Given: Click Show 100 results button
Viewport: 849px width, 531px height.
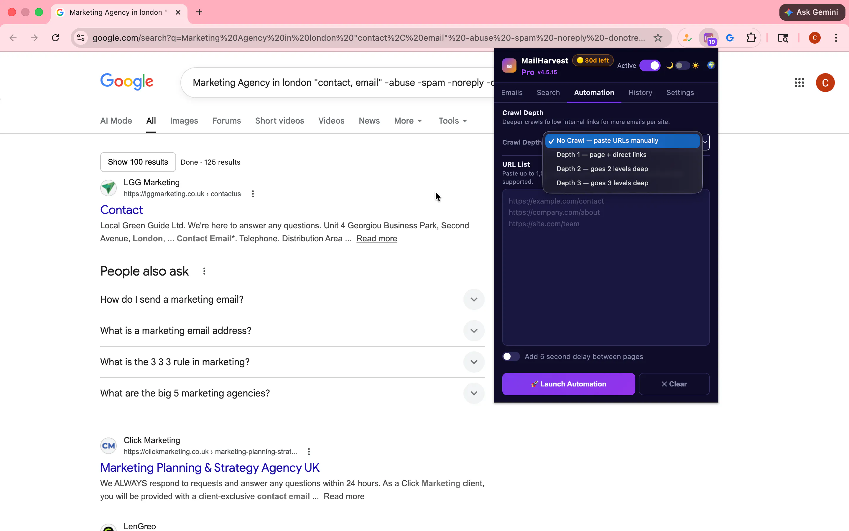Looking at the screenshot, I should pos(138,162).
